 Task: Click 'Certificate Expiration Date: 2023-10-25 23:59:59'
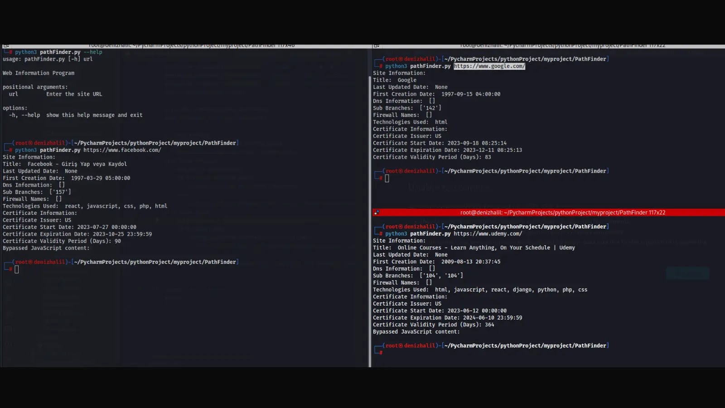pos(77,234)
